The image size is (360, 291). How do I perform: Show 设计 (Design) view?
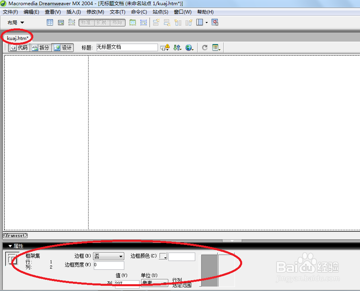[x=63, y=48]
